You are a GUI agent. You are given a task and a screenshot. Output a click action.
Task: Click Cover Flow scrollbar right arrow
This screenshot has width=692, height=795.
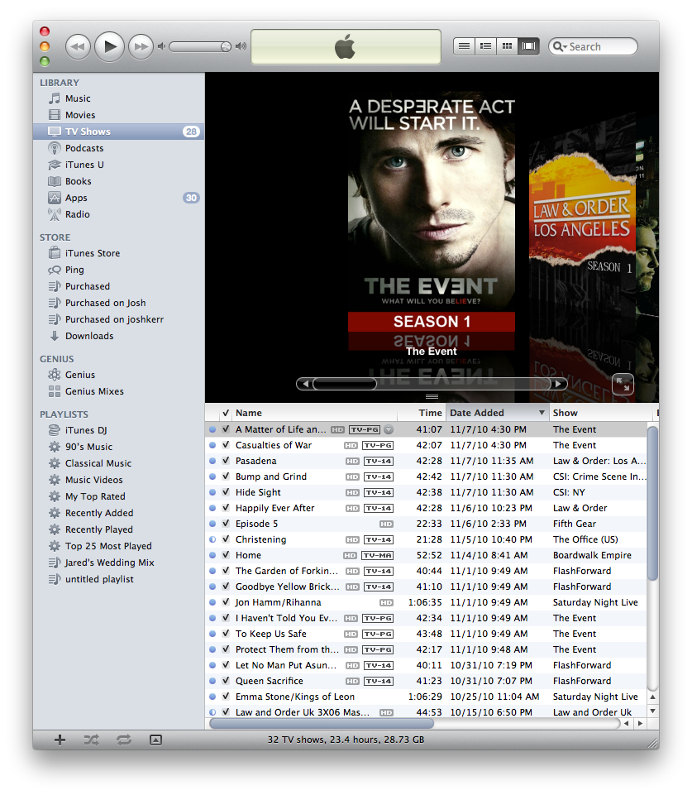click(558, 384)
